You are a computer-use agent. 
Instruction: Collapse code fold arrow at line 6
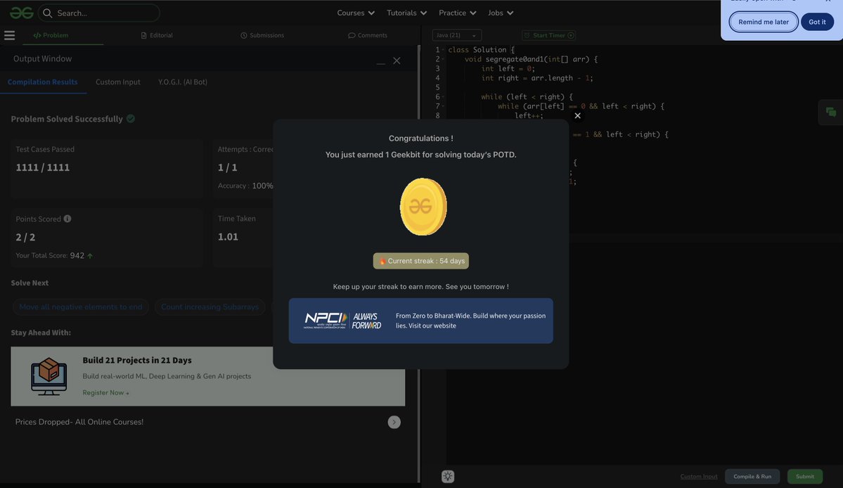click(444, 97)
